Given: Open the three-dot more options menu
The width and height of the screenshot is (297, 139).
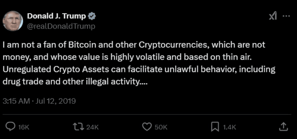Looking at the screenshot, I should pyautogui.click(x=286, y=16).
